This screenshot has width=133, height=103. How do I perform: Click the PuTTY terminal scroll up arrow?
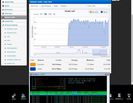[x=108, y=77]
